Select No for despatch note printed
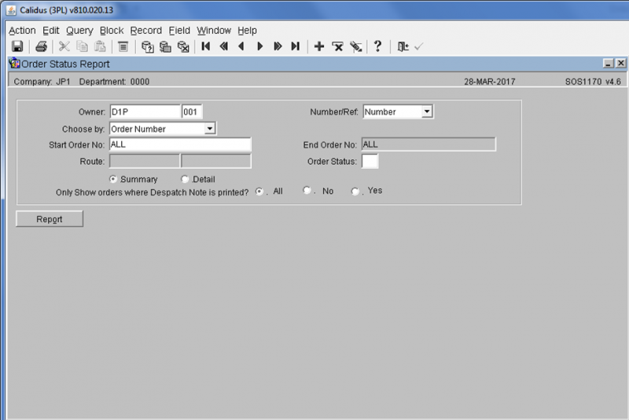The image size is (629, 420). tap(307, 190)
